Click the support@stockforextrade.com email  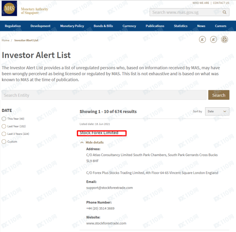109,188
